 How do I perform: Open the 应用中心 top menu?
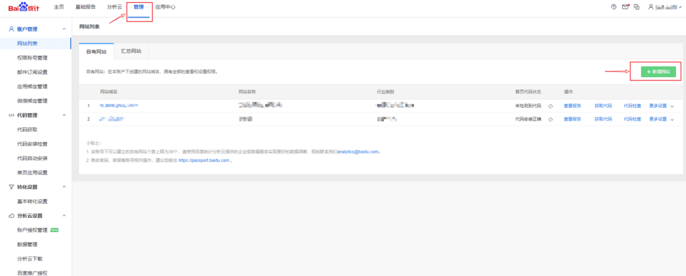(x=165, y=7)
